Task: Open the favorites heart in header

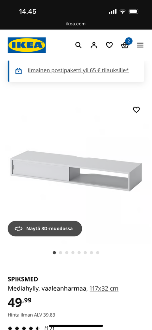Action: click(109, 45)
